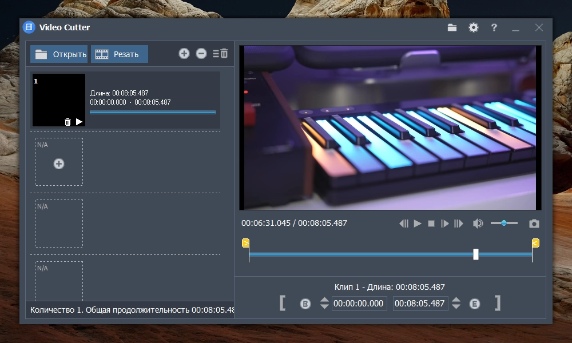Open help question mark icon
Image resolution: width=572 pixels, height=343 pixels.
click(x=494, y=27)
